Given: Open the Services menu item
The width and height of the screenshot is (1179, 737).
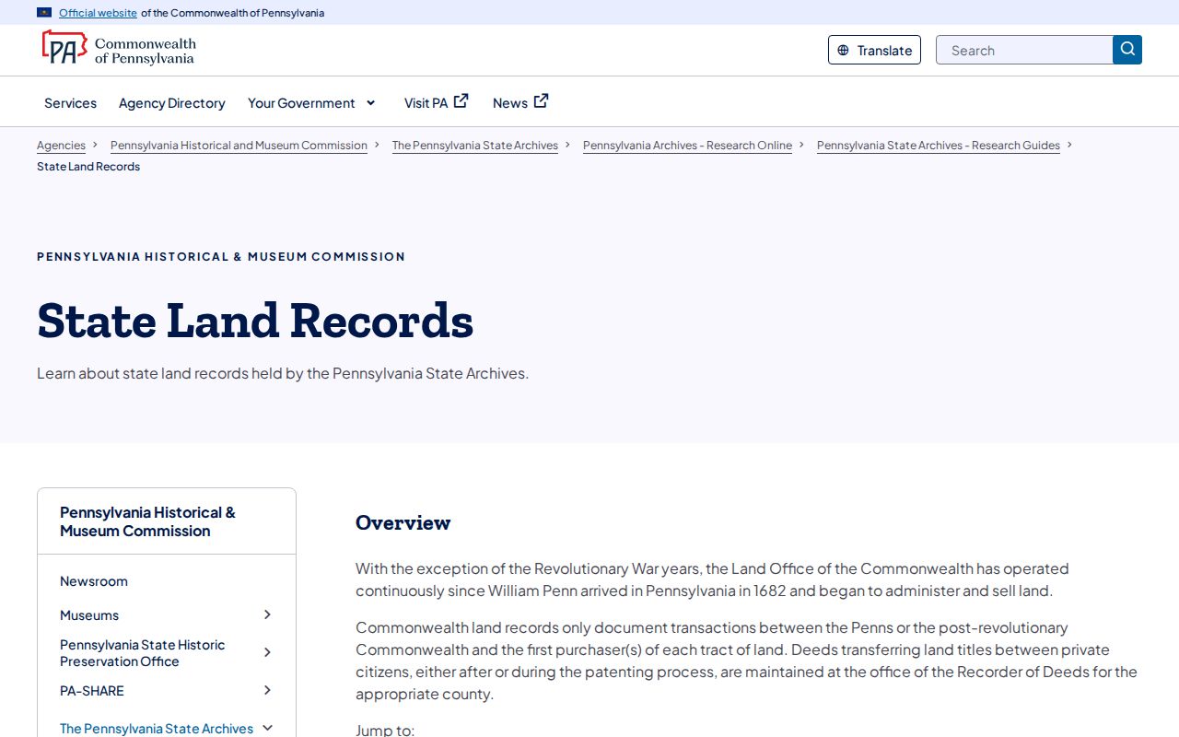Looking at the screenshot, I should [x=70, y=103].
